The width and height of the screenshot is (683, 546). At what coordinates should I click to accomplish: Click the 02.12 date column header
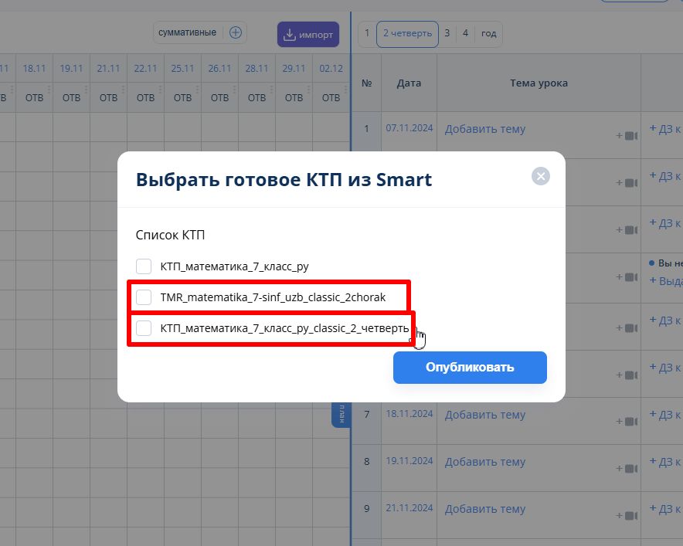pos(331,69)
